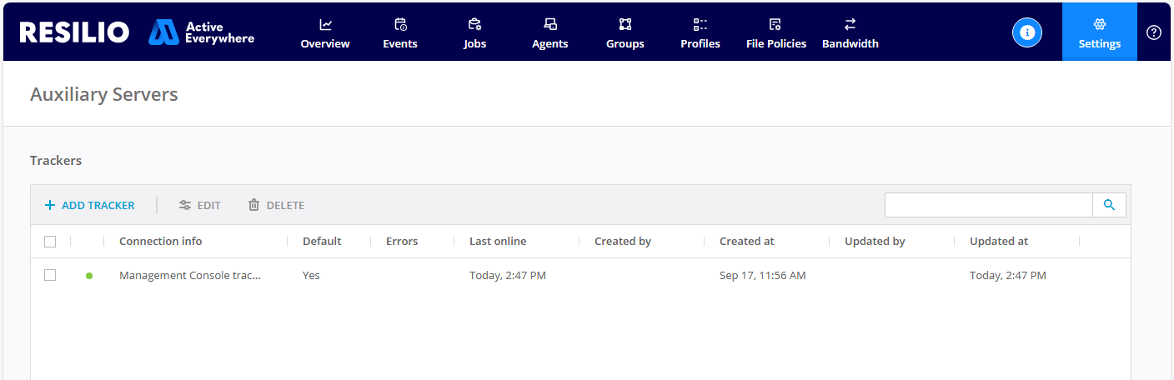Open the Settings tab
Viewport: 1174px width, 380px height.
coord(1099,33)
